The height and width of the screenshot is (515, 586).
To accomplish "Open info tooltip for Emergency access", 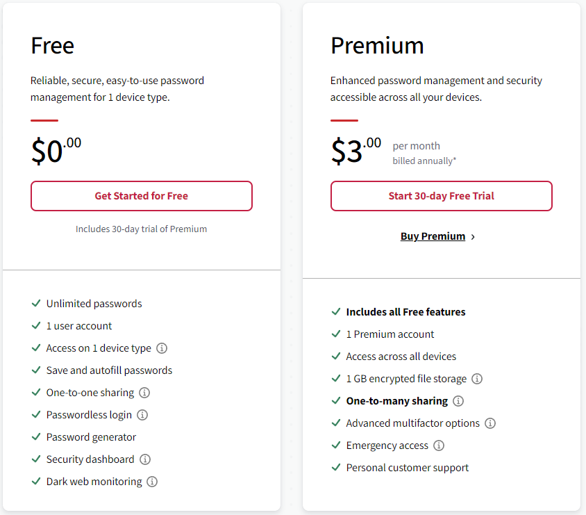I will 439,445.
